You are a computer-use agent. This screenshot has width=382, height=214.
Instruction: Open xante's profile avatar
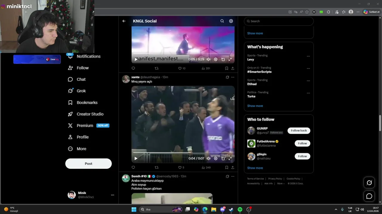126,79
